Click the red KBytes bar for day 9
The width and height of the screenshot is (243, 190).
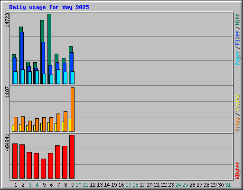(x=72, y=157)
